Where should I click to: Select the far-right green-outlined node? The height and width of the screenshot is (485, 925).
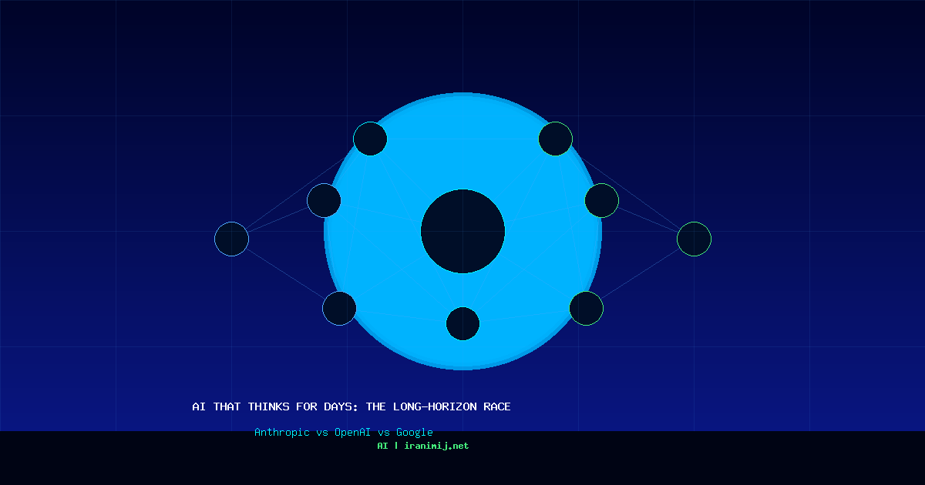pos(694,239)
